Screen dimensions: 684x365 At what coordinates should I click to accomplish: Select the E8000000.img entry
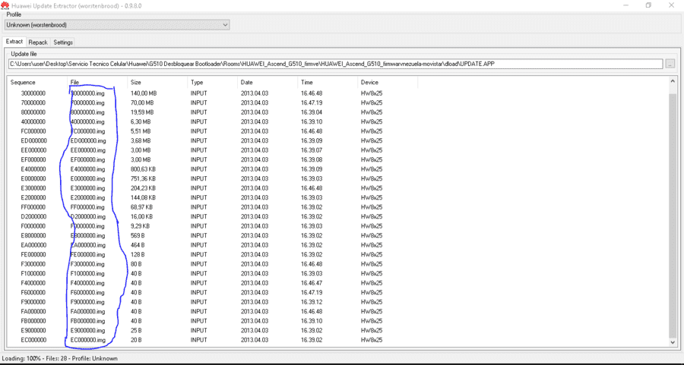click(87, 236)
